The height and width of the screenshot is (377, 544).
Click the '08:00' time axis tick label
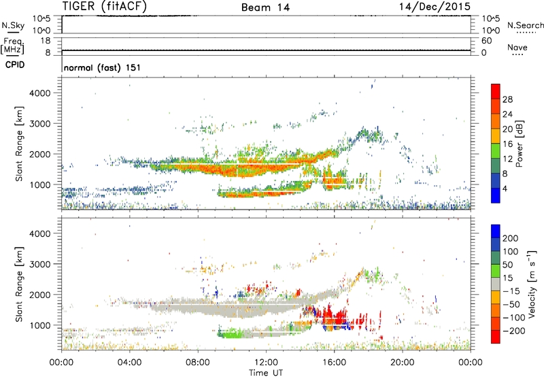pos(198,362)
